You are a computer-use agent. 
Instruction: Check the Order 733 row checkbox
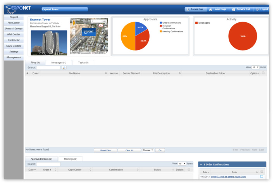coord(262,176)
